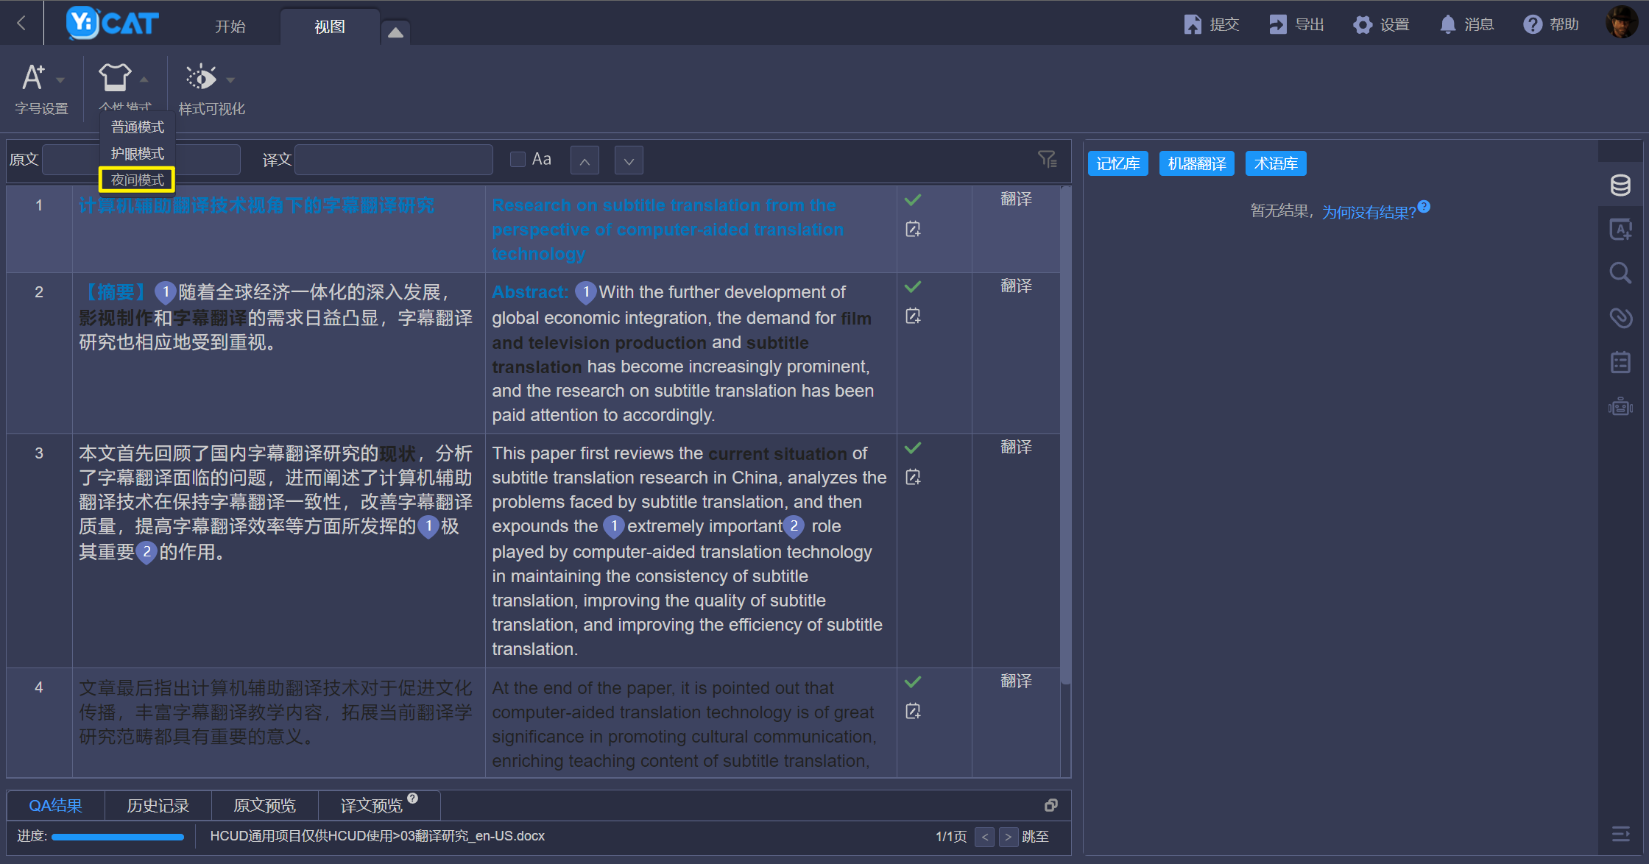Open the robot assistant sidebar icon
The width and height of the screenshot is (1649, 864).
coord(1620,406)
